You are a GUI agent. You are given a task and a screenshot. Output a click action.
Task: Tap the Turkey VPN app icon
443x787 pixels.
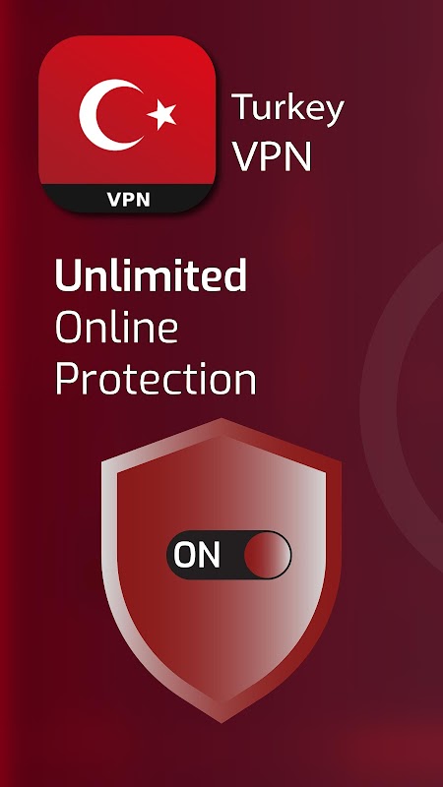tap(127, 124)
